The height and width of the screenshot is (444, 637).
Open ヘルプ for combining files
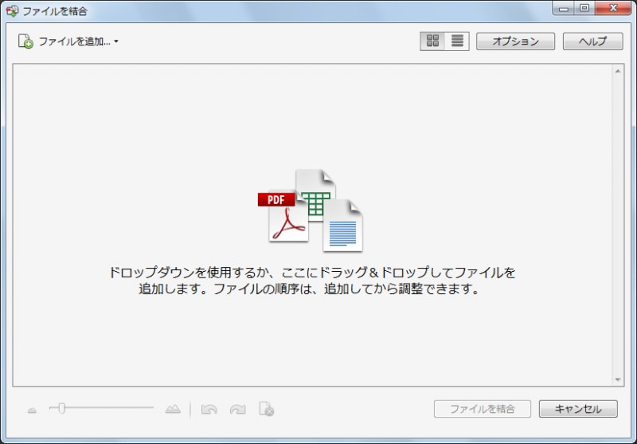pos(592,41)
